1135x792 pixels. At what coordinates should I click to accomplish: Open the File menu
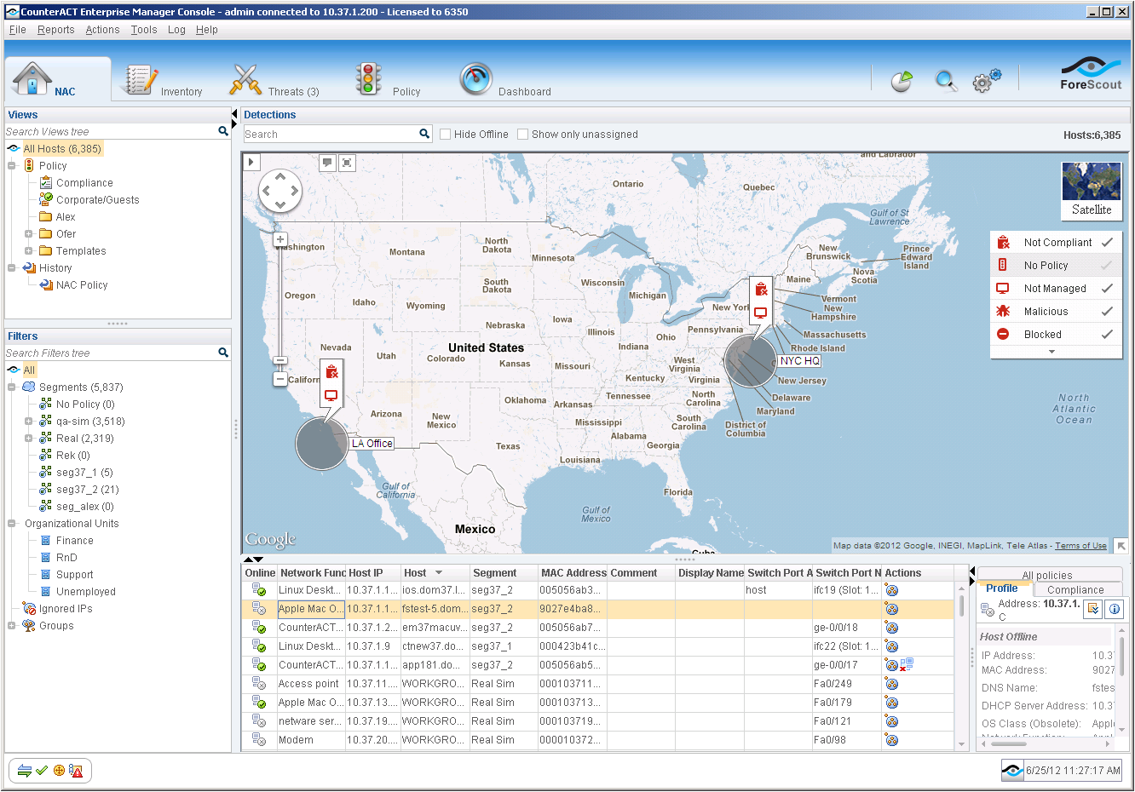tap(17, 29)
